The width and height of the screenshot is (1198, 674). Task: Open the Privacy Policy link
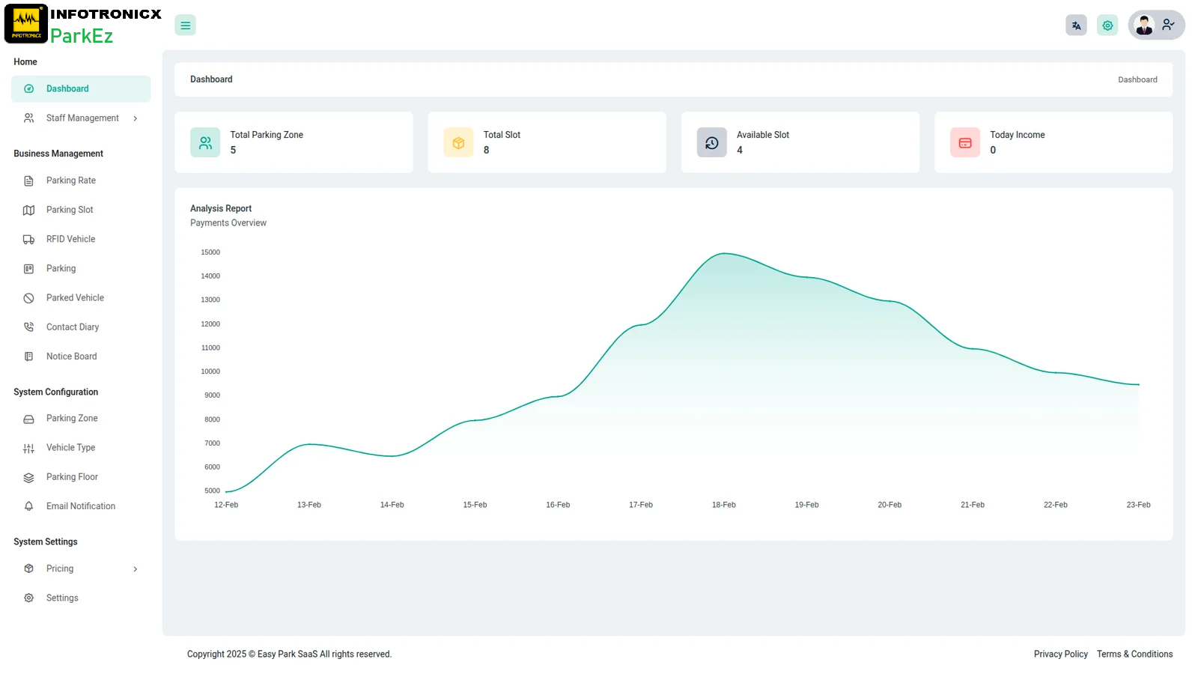point(1060,654)
